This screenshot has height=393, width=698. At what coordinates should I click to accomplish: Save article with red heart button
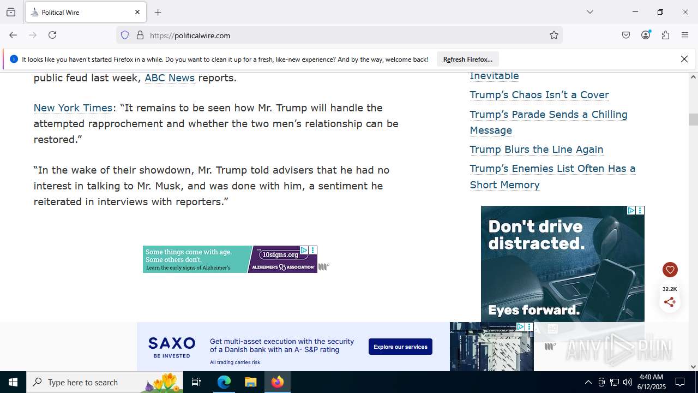(x=670, y=270)
